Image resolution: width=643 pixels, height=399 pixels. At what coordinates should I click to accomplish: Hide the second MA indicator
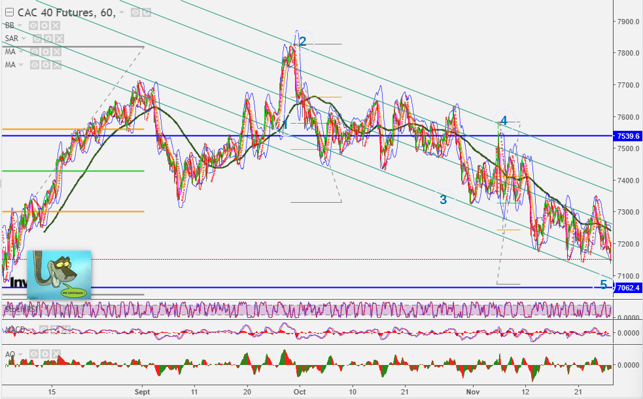coord(35,65)
